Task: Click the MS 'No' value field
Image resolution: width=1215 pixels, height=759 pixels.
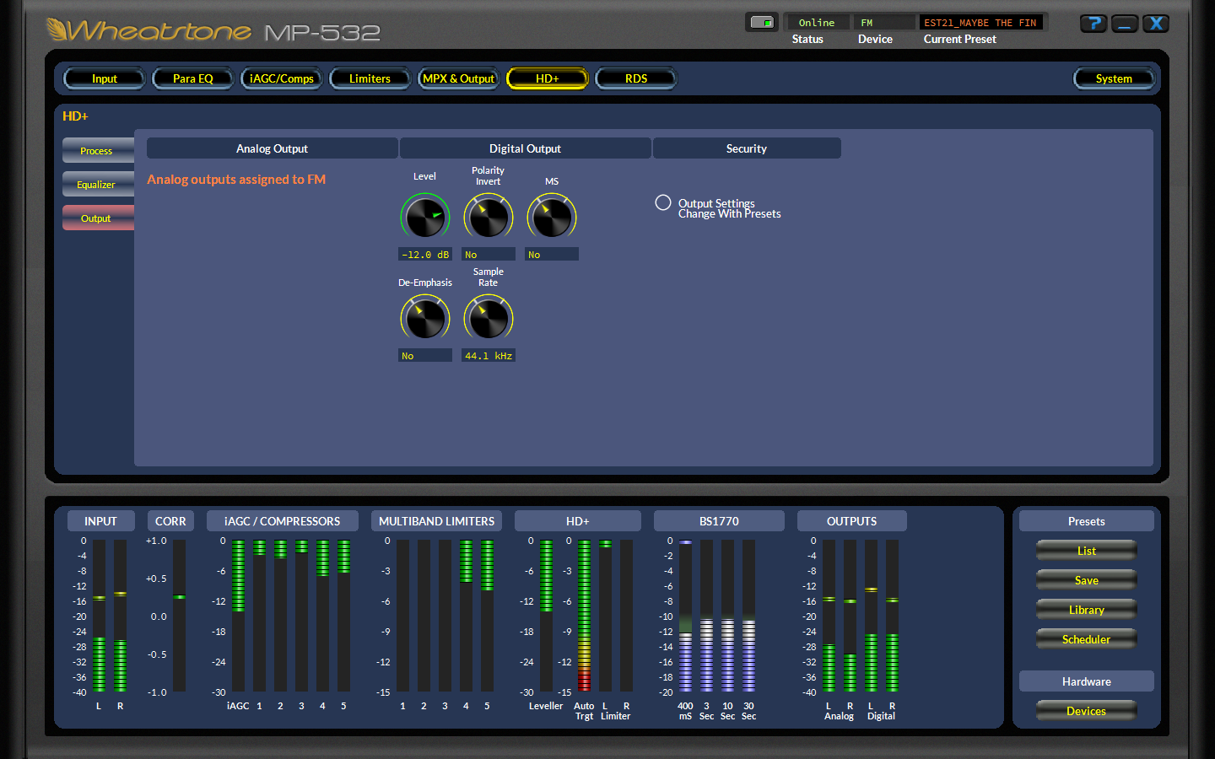Action: 552,254
